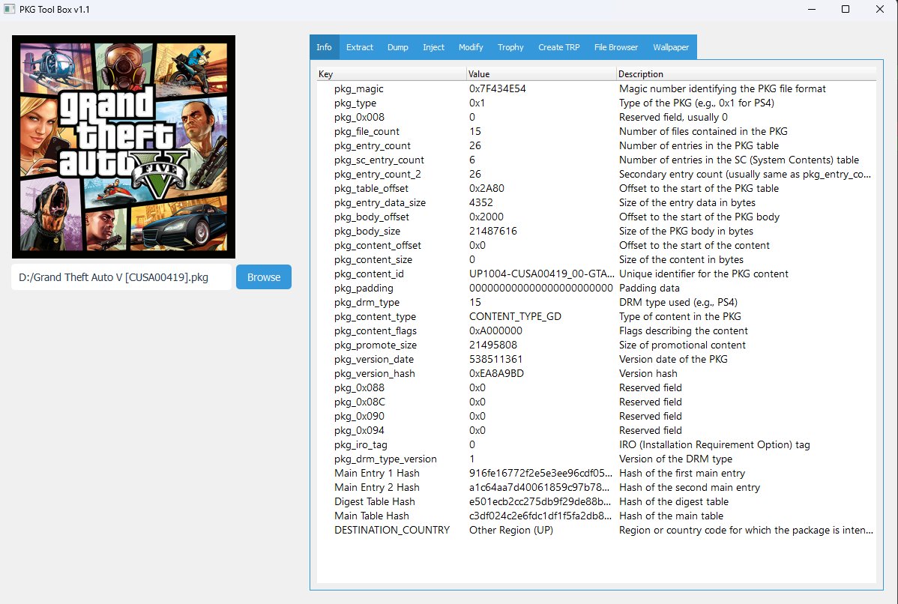Switch to the File Browser tab
898x604 pixels.
[616, 47]
